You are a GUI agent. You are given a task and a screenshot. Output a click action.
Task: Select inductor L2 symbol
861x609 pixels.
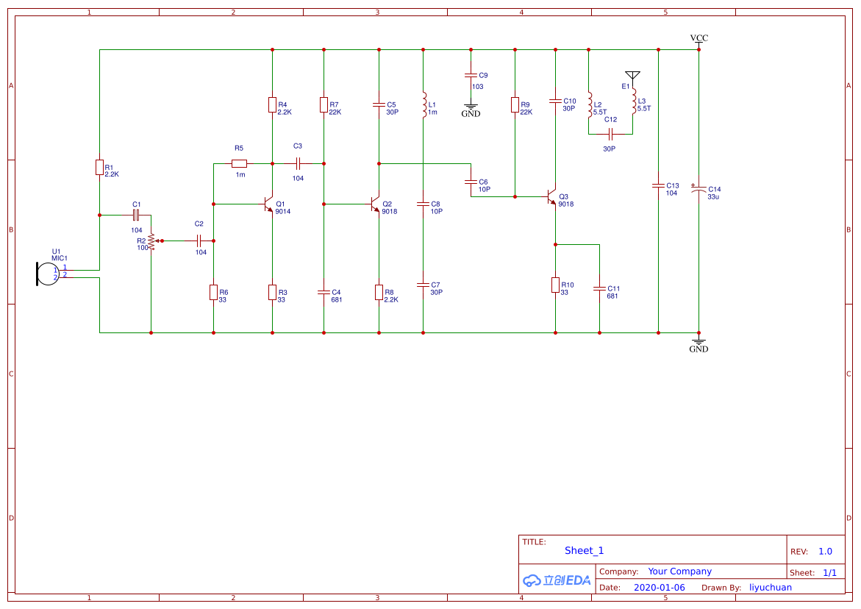pyautogui.click(x=590, y=105)
